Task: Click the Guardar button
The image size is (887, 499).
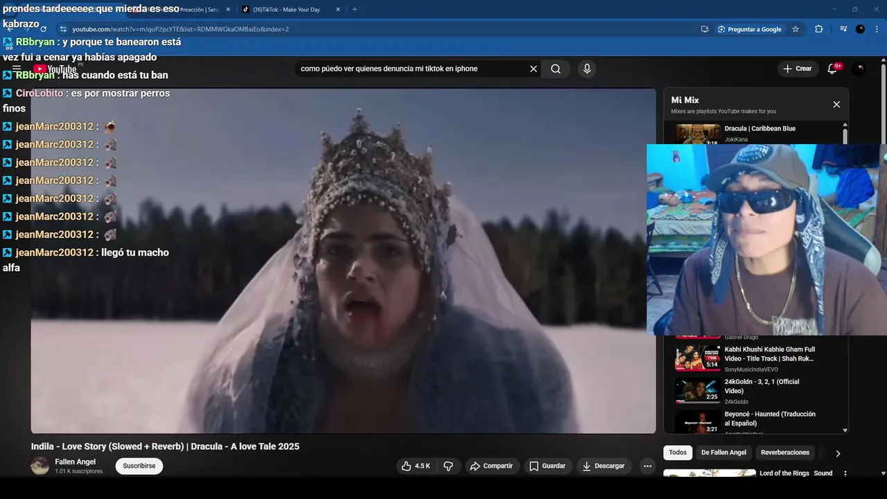Action: pyautogui.click(x=547, y=466)
